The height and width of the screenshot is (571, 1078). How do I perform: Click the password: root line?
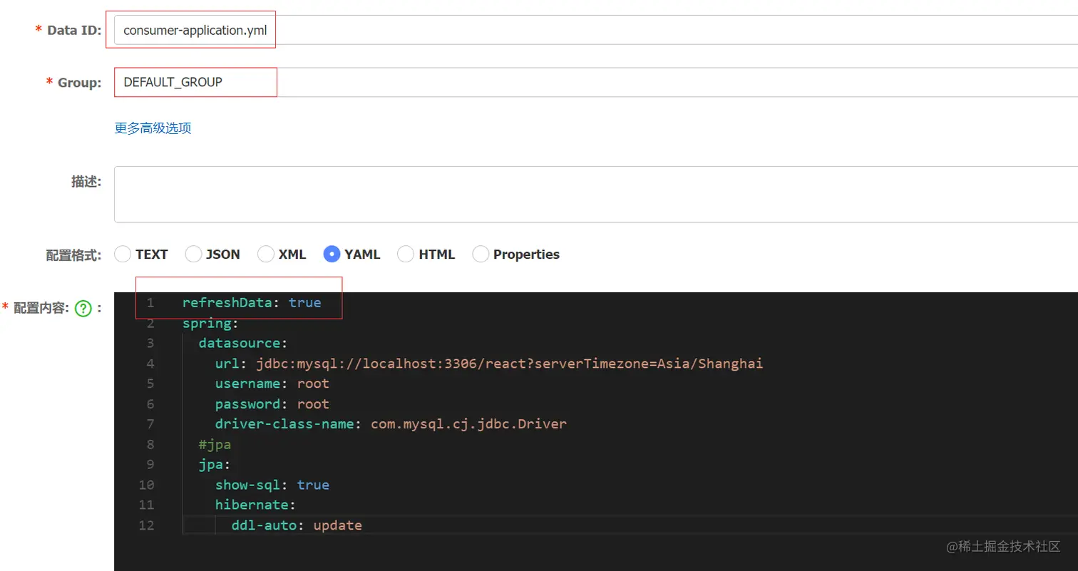[272, 404]
